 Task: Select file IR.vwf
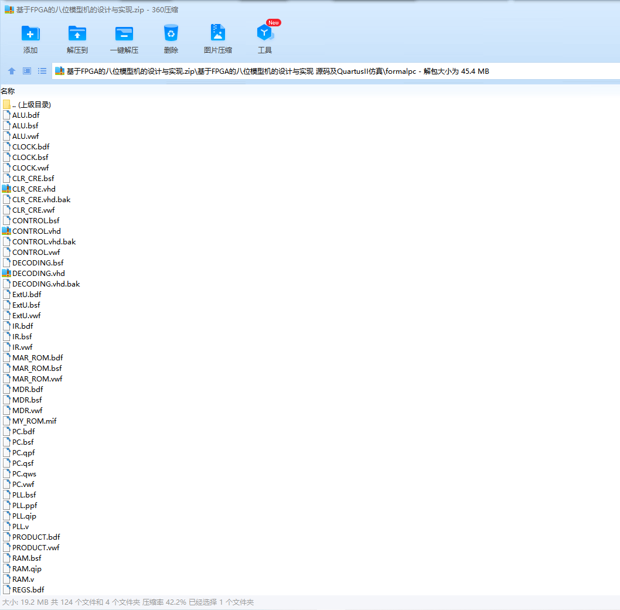click(18, 347)
